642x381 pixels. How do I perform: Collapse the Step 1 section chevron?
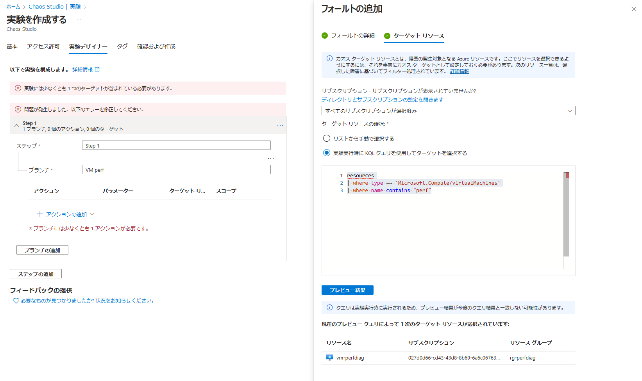[16, 126]
